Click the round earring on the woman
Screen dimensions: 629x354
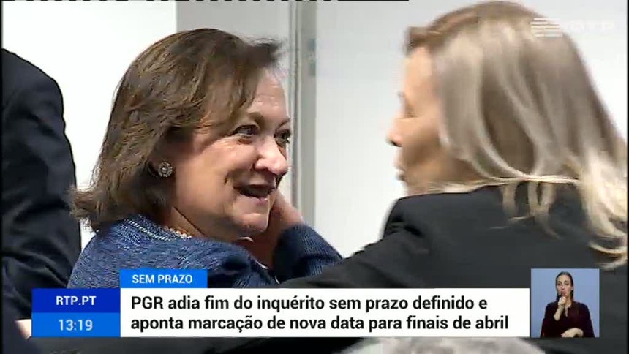pyautogui.click(x=165, y=169)
